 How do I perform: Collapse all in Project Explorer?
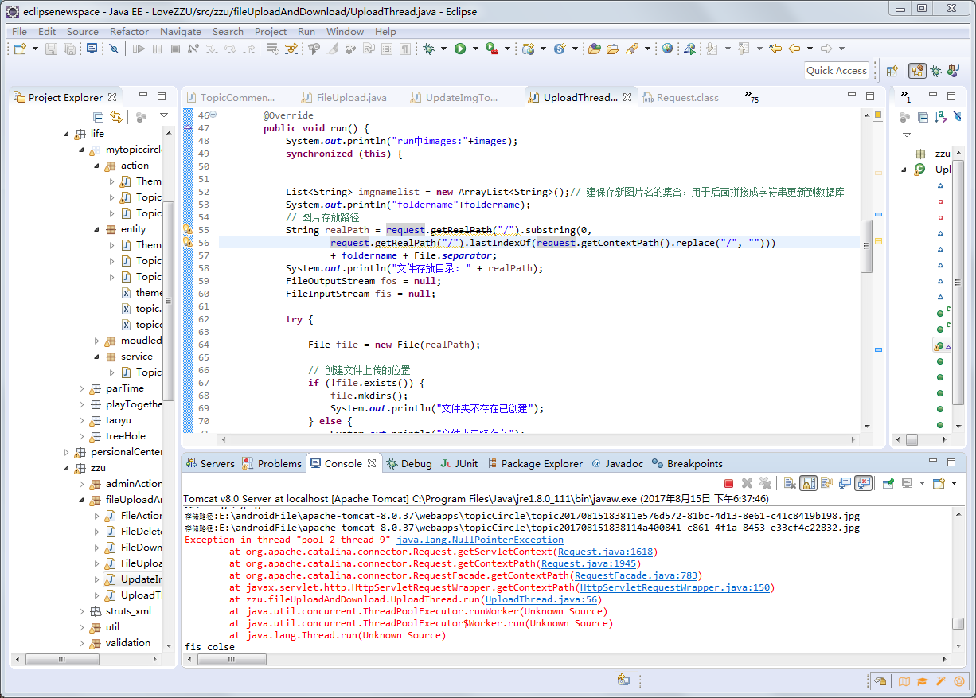point(99,117)
